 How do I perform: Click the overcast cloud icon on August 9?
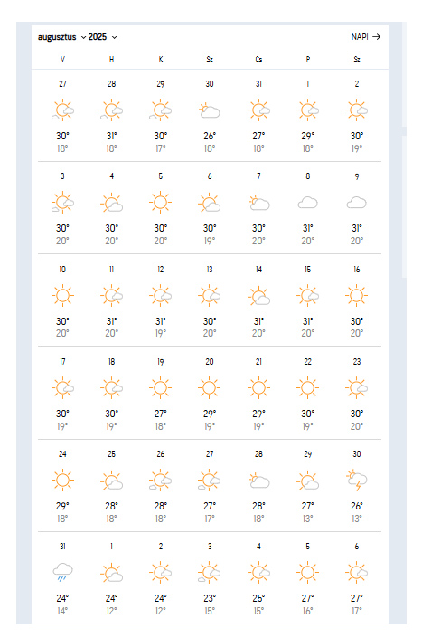click(357, 203)
